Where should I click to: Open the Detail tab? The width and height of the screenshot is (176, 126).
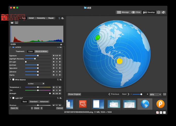(x=31, y=18)
